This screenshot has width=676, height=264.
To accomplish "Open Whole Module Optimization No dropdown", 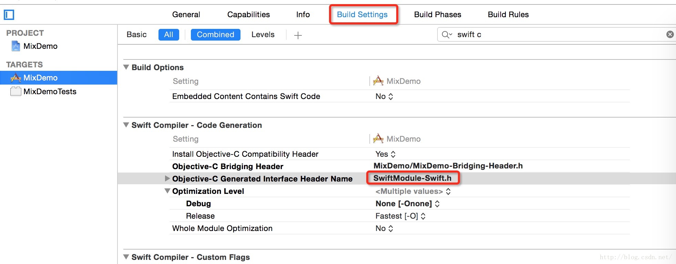I will [384, 228].
